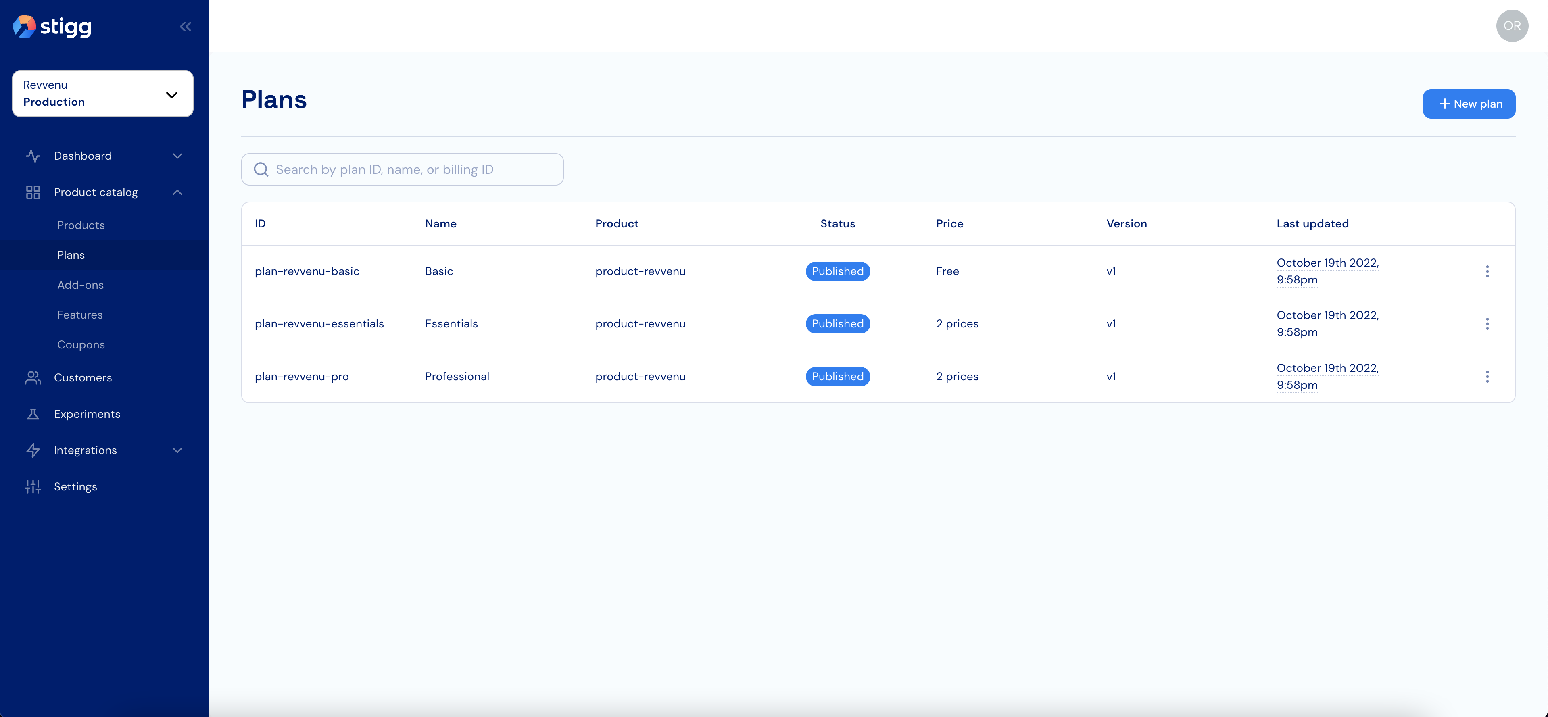Open the Features catalog page

coord(79,315)
